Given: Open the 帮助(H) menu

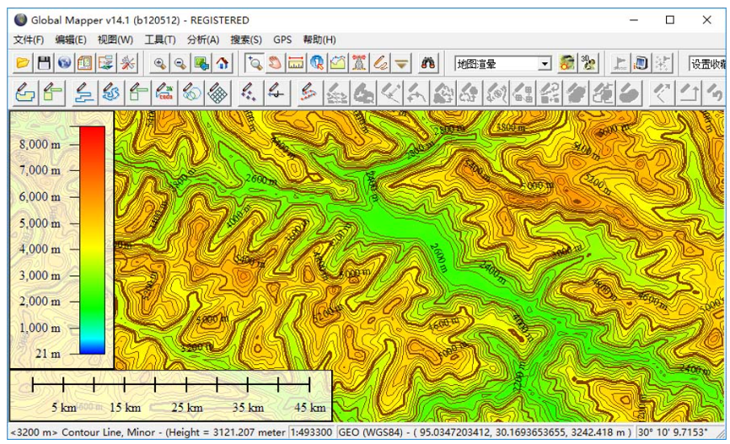Looking at the screenshot, I should click(x=319, y=40).
